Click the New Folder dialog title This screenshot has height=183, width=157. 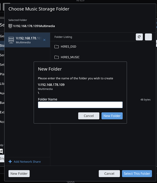pyautogui.click(x=50, y=69)
